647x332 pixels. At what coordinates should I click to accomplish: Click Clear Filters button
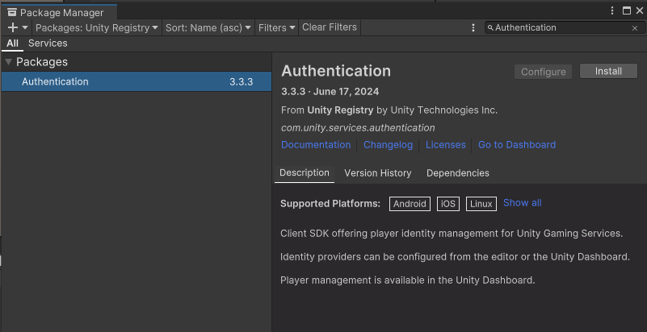pos(330,27)
